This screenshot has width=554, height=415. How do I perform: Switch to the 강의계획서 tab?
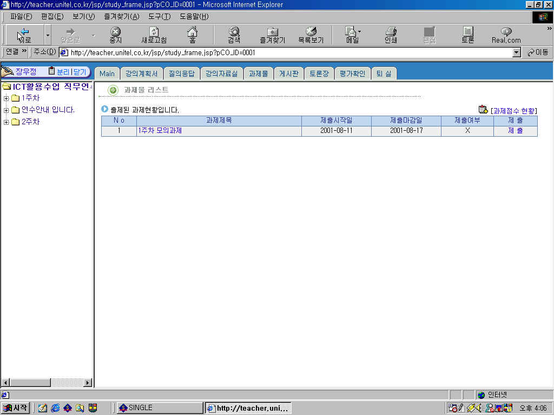tap(141, 73)
